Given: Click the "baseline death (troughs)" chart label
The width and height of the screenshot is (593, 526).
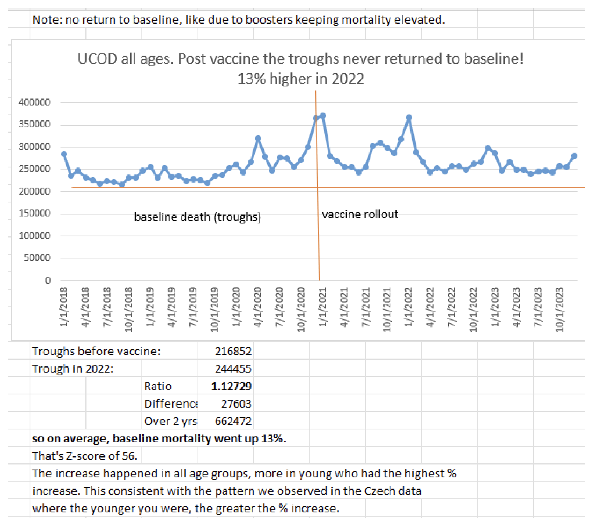Looking at the screenshot, I should (197, 217).
